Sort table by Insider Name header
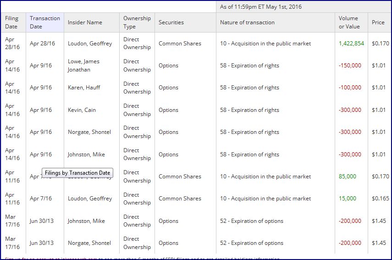 pos(85,22)
